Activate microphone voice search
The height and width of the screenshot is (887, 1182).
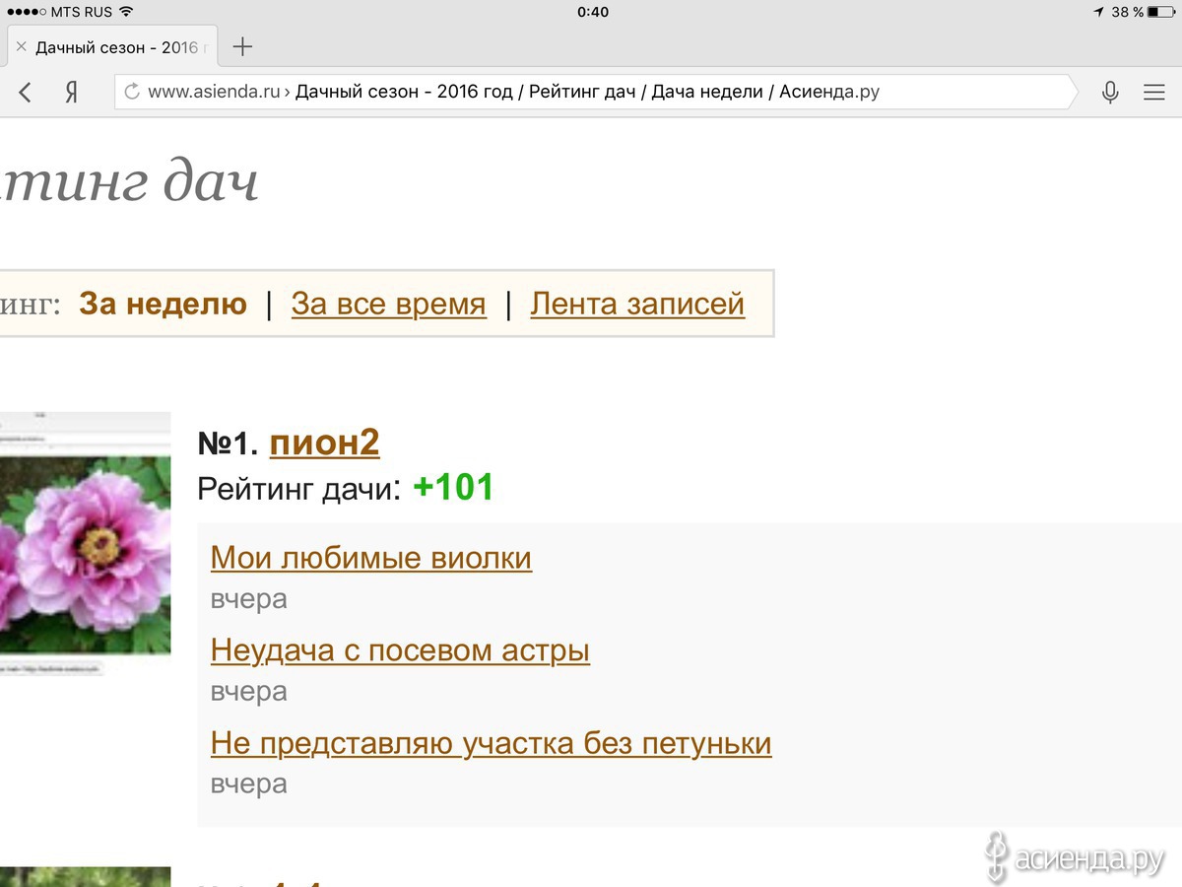click(x=1110, y=93)
